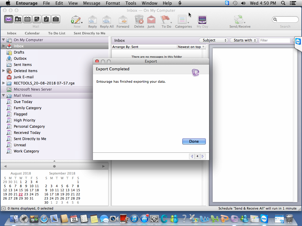
Task: Open the High Priority mail view
Action: [24, 120]
